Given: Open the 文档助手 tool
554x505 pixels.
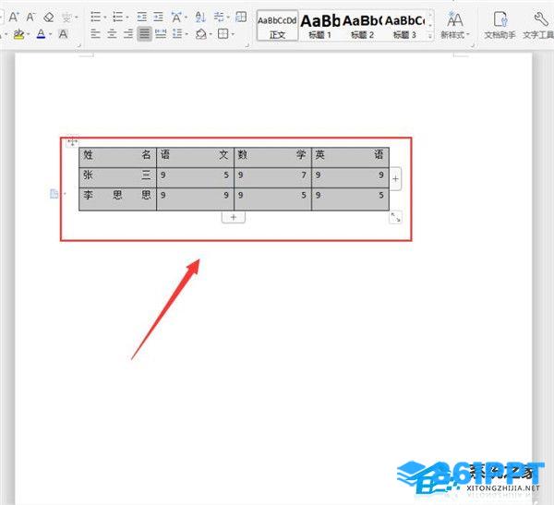Looking at the screenshot, I should (500, 26).
